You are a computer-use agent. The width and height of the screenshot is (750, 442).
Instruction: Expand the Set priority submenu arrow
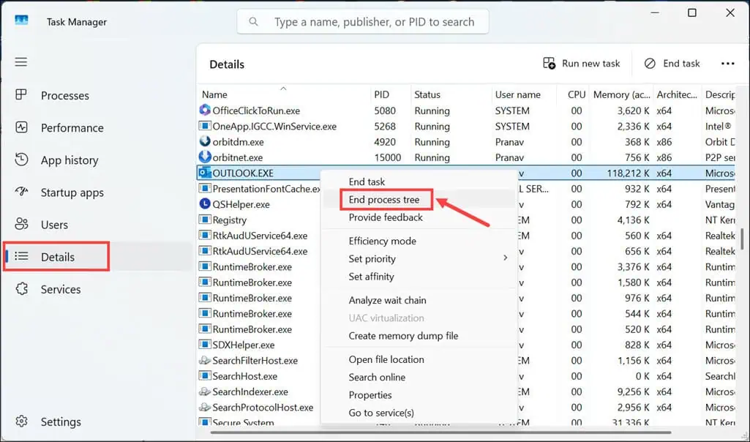[505, 258]
